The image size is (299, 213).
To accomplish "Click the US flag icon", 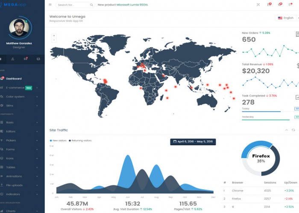I will point(280,18).
